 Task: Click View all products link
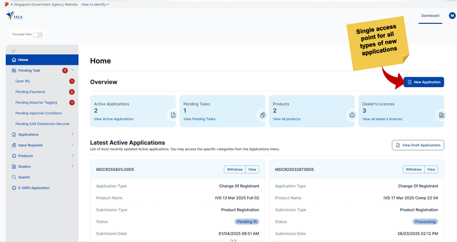tap(286, 119)
